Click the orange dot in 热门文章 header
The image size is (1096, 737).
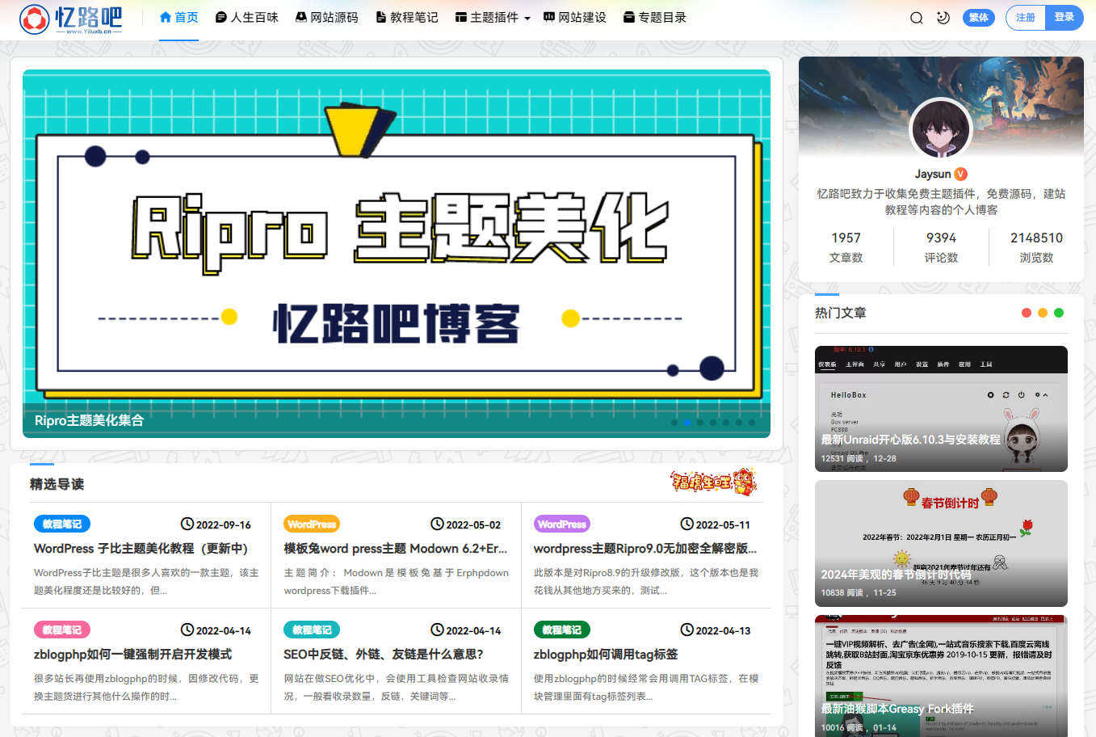pyautogui.click(x=1043, y=313)
